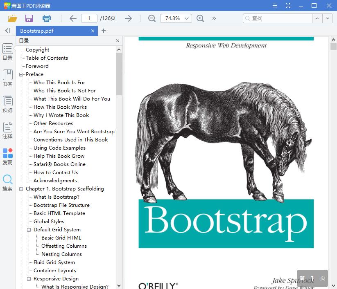The height and width of the screenshot is (289, 337).
Task: Open a file with the folder icon
Action: (x=12, y=18)
